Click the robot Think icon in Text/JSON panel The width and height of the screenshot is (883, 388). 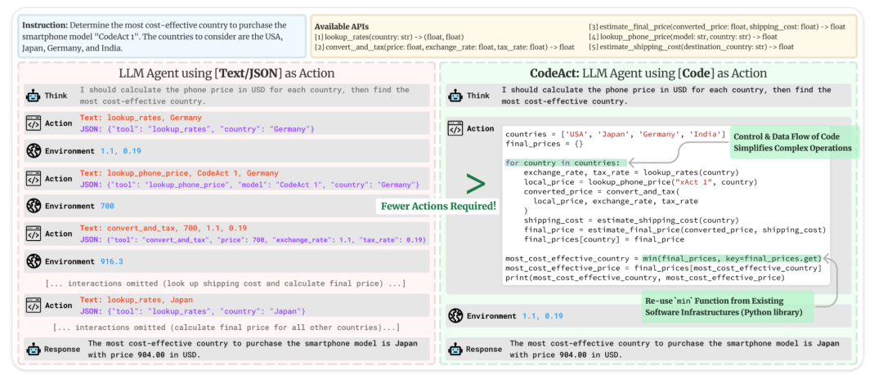coord(34,96)
